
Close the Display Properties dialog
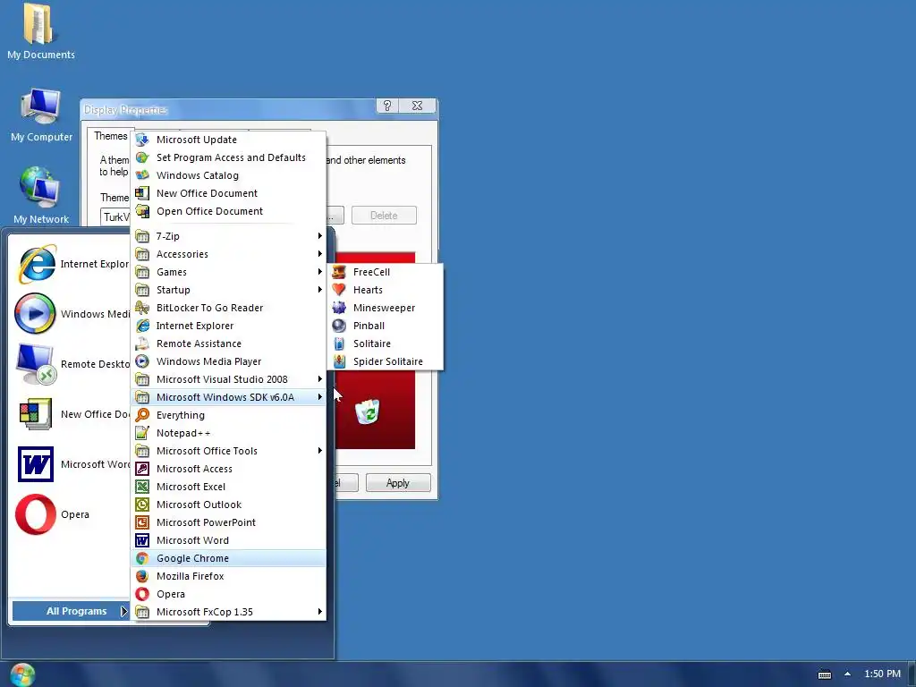click(x=417, y=106)
